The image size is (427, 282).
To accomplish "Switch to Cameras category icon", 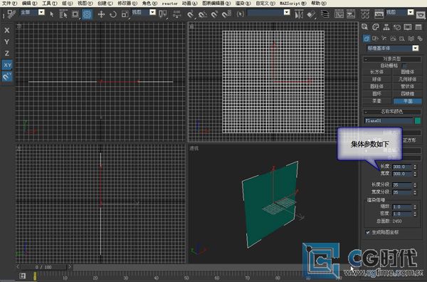I will coord(393,38).
